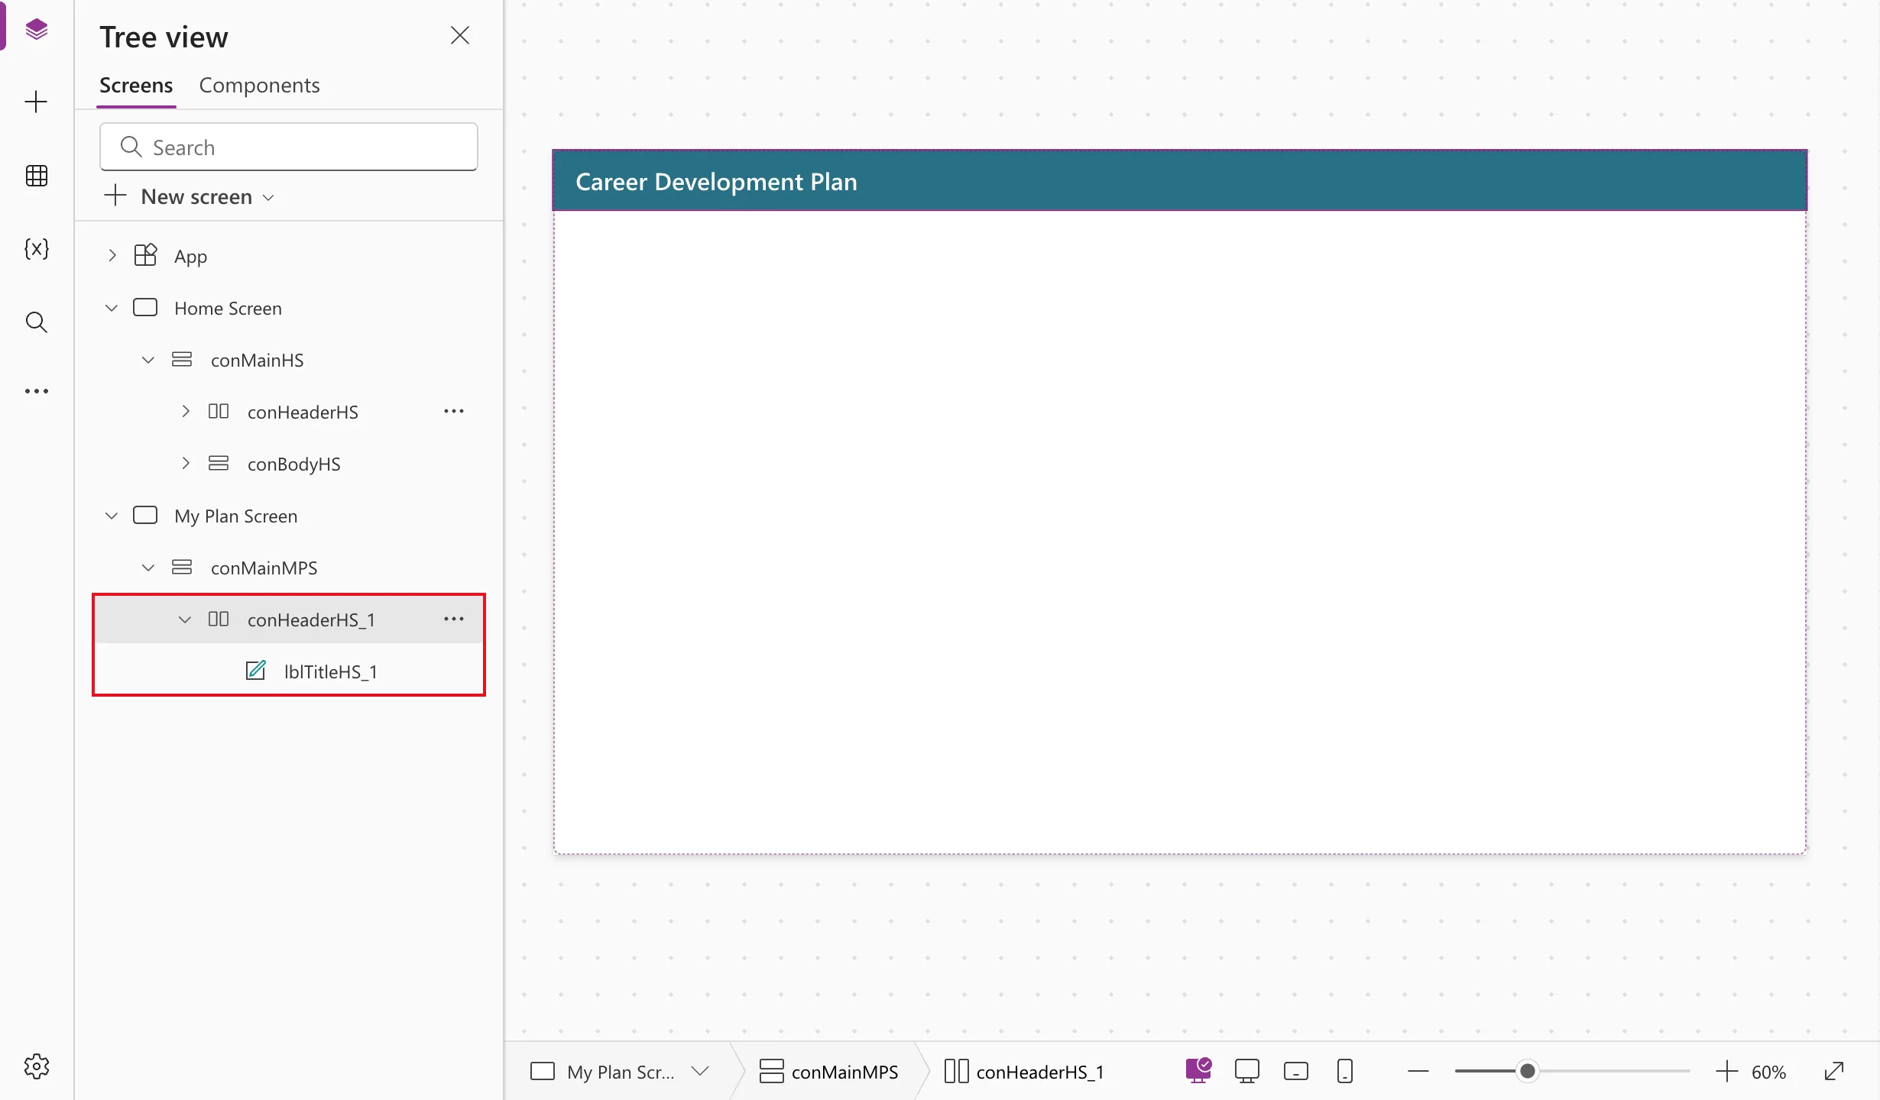Click the zoom slider handle
1880x1100 pixels.
click(1527, 1071)
